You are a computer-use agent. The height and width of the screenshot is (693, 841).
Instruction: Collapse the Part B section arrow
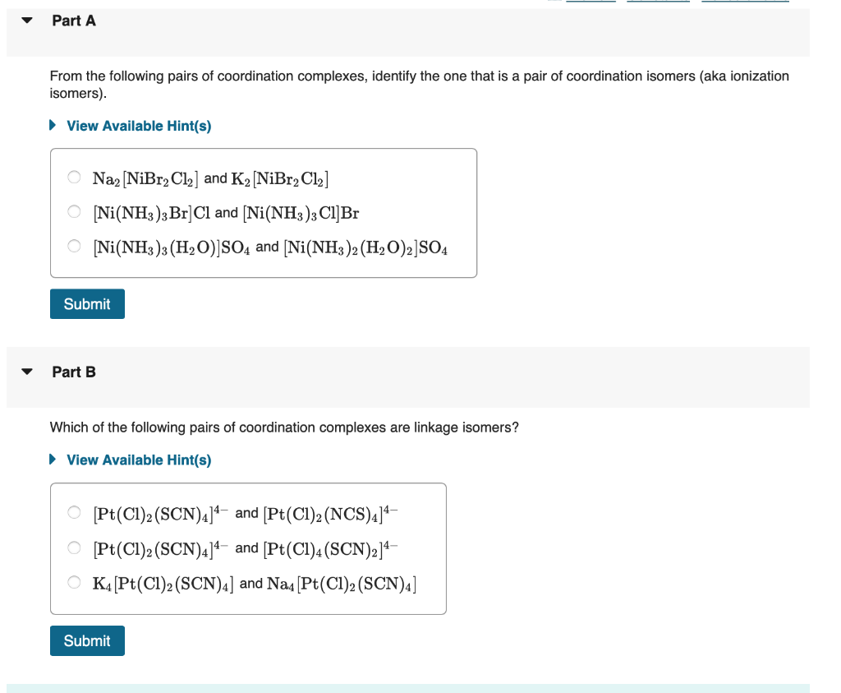[x=27, y=372]
